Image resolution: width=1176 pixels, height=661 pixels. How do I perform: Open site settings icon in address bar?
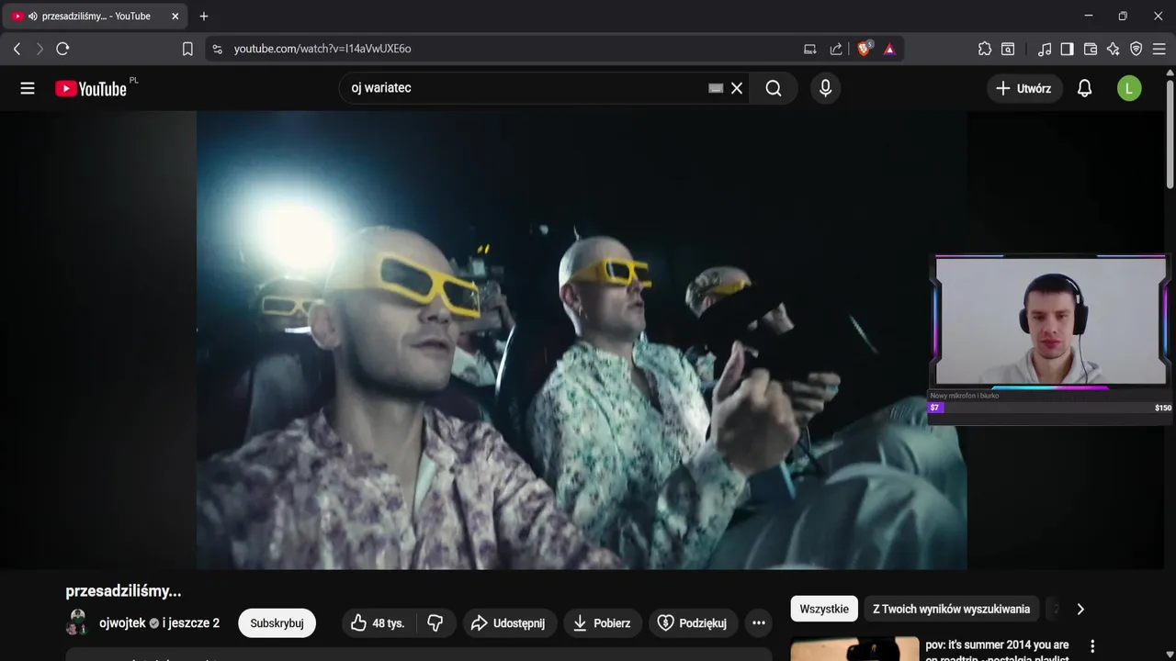click(217, 49)
